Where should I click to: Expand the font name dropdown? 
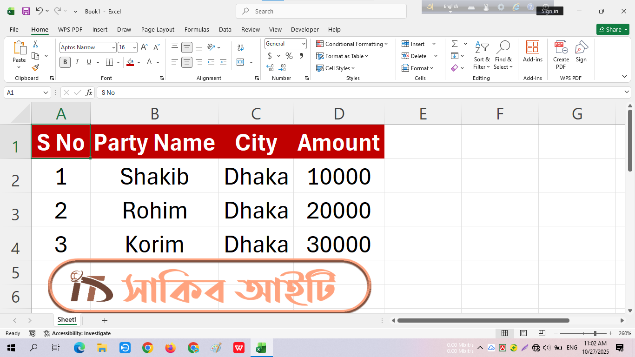[x=113, y=47]
